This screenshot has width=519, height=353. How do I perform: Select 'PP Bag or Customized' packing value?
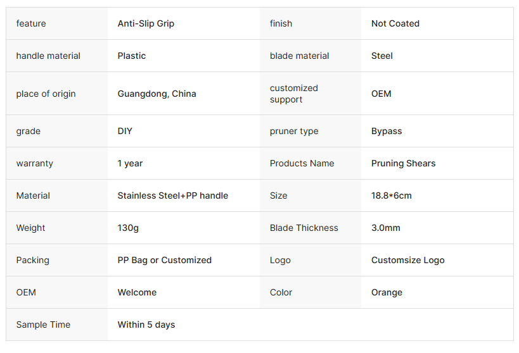tap(164, 260)
